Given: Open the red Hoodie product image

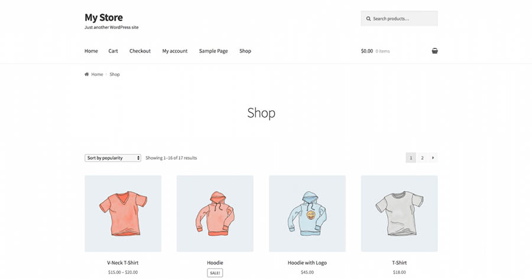Looking at the screenshot, I should [215, 214].
